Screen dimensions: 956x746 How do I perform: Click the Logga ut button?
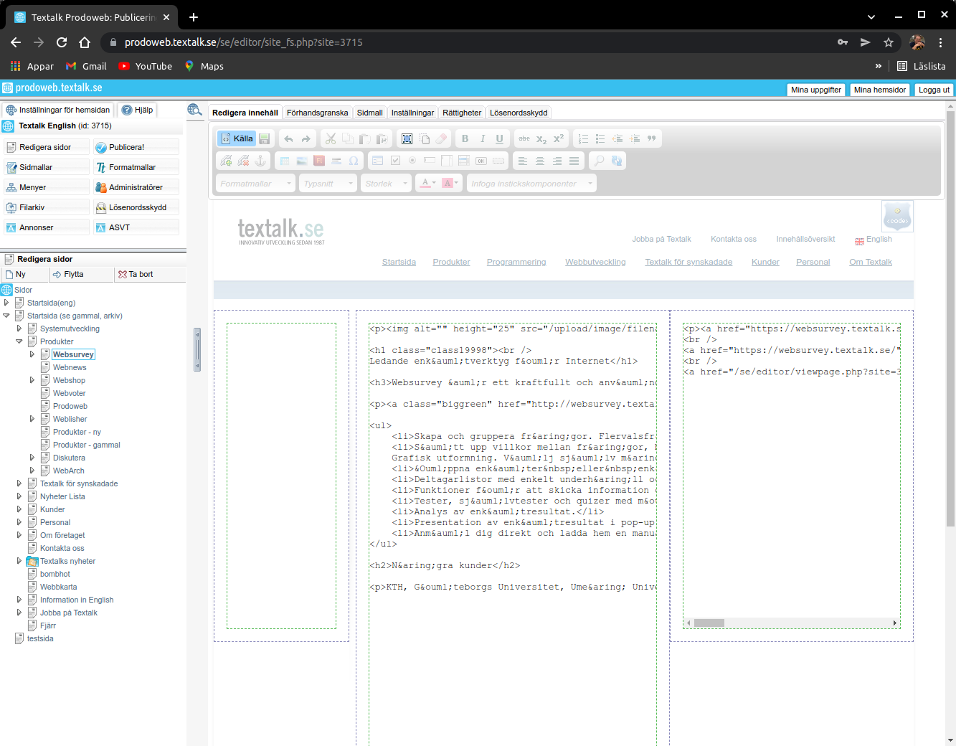[934, 90]
